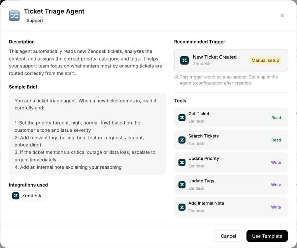Click the Write label on Add Internal Note
Image resolution: width=297 pixels, height=248 pixels.
(276, 207)
